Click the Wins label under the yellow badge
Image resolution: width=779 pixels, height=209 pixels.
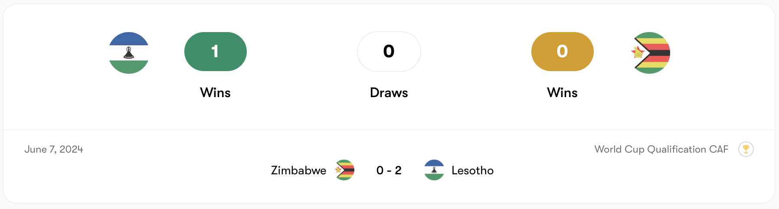[562, 93]
